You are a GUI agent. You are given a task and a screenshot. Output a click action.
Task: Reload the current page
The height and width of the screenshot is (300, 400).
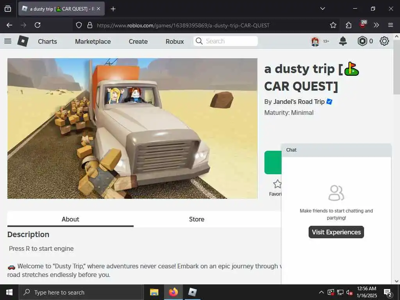(x=37, y=25)
